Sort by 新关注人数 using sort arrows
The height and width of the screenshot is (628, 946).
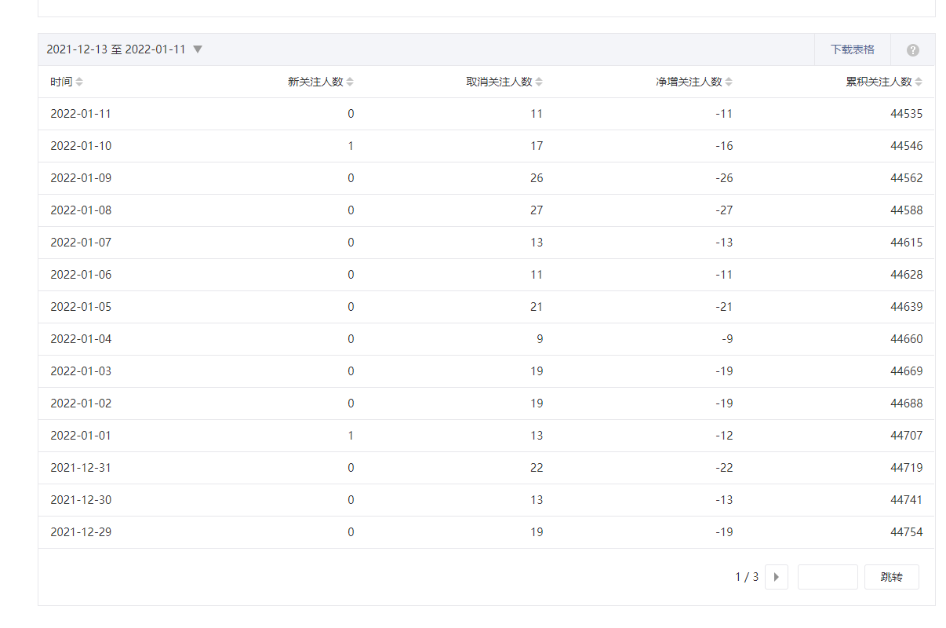click(350, 82)
